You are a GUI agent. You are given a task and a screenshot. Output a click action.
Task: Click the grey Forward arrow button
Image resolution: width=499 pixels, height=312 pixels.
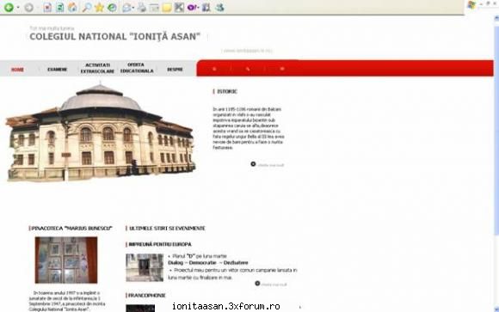click(x=29, y=8)
